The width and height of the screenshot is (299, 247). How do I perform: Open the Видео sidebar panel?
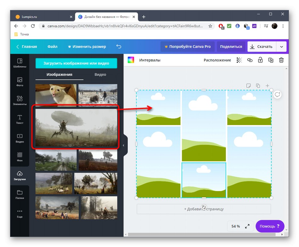pyautogui.click(x=20, y=138)
